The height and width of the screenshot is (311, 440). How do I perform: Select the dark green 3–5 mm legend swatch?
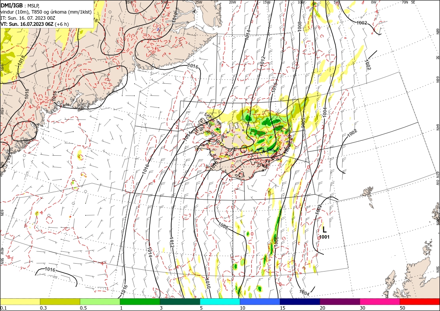coord(180,301)
